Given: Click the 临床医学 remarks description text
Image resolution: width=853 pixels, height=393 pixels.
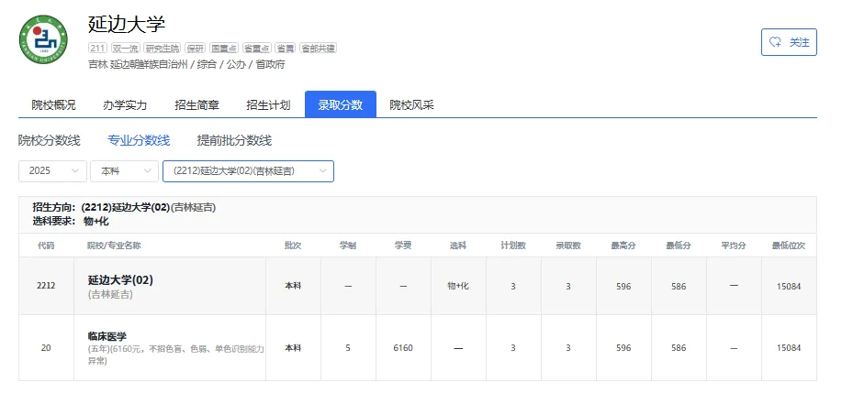Looking at the screenshot, I should pyautogui.click(x=175, y=355).
